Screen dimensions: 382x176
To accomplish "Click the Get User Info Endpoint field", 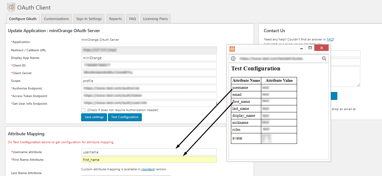I will pyautogui.click(x=149, y=103).
